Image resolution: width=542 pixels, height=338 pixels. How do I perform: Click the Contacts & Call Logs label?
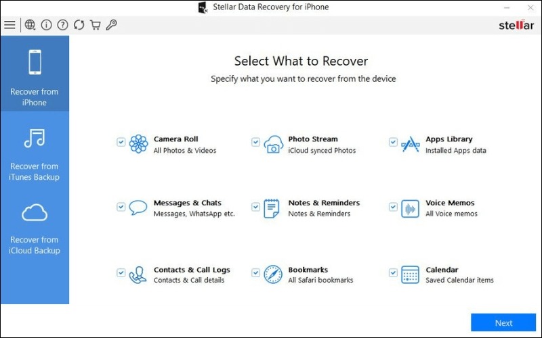(192, 270)
